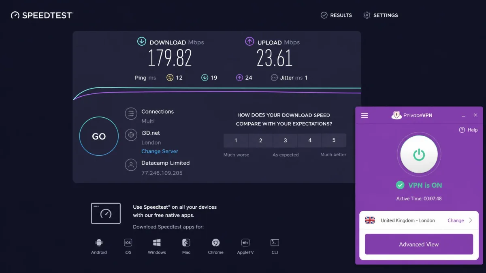
Task: Click the server globe icon
Action: coord(131,135)
